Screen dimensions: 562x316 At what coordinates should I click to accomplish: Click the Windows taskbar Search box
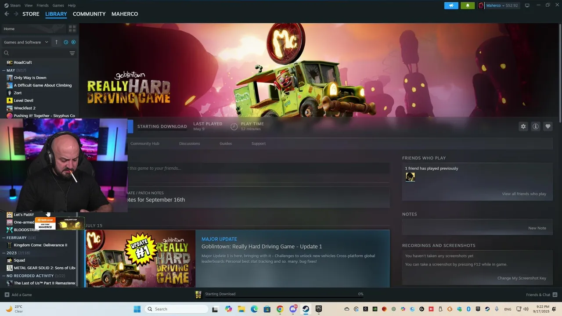point(177,309)
